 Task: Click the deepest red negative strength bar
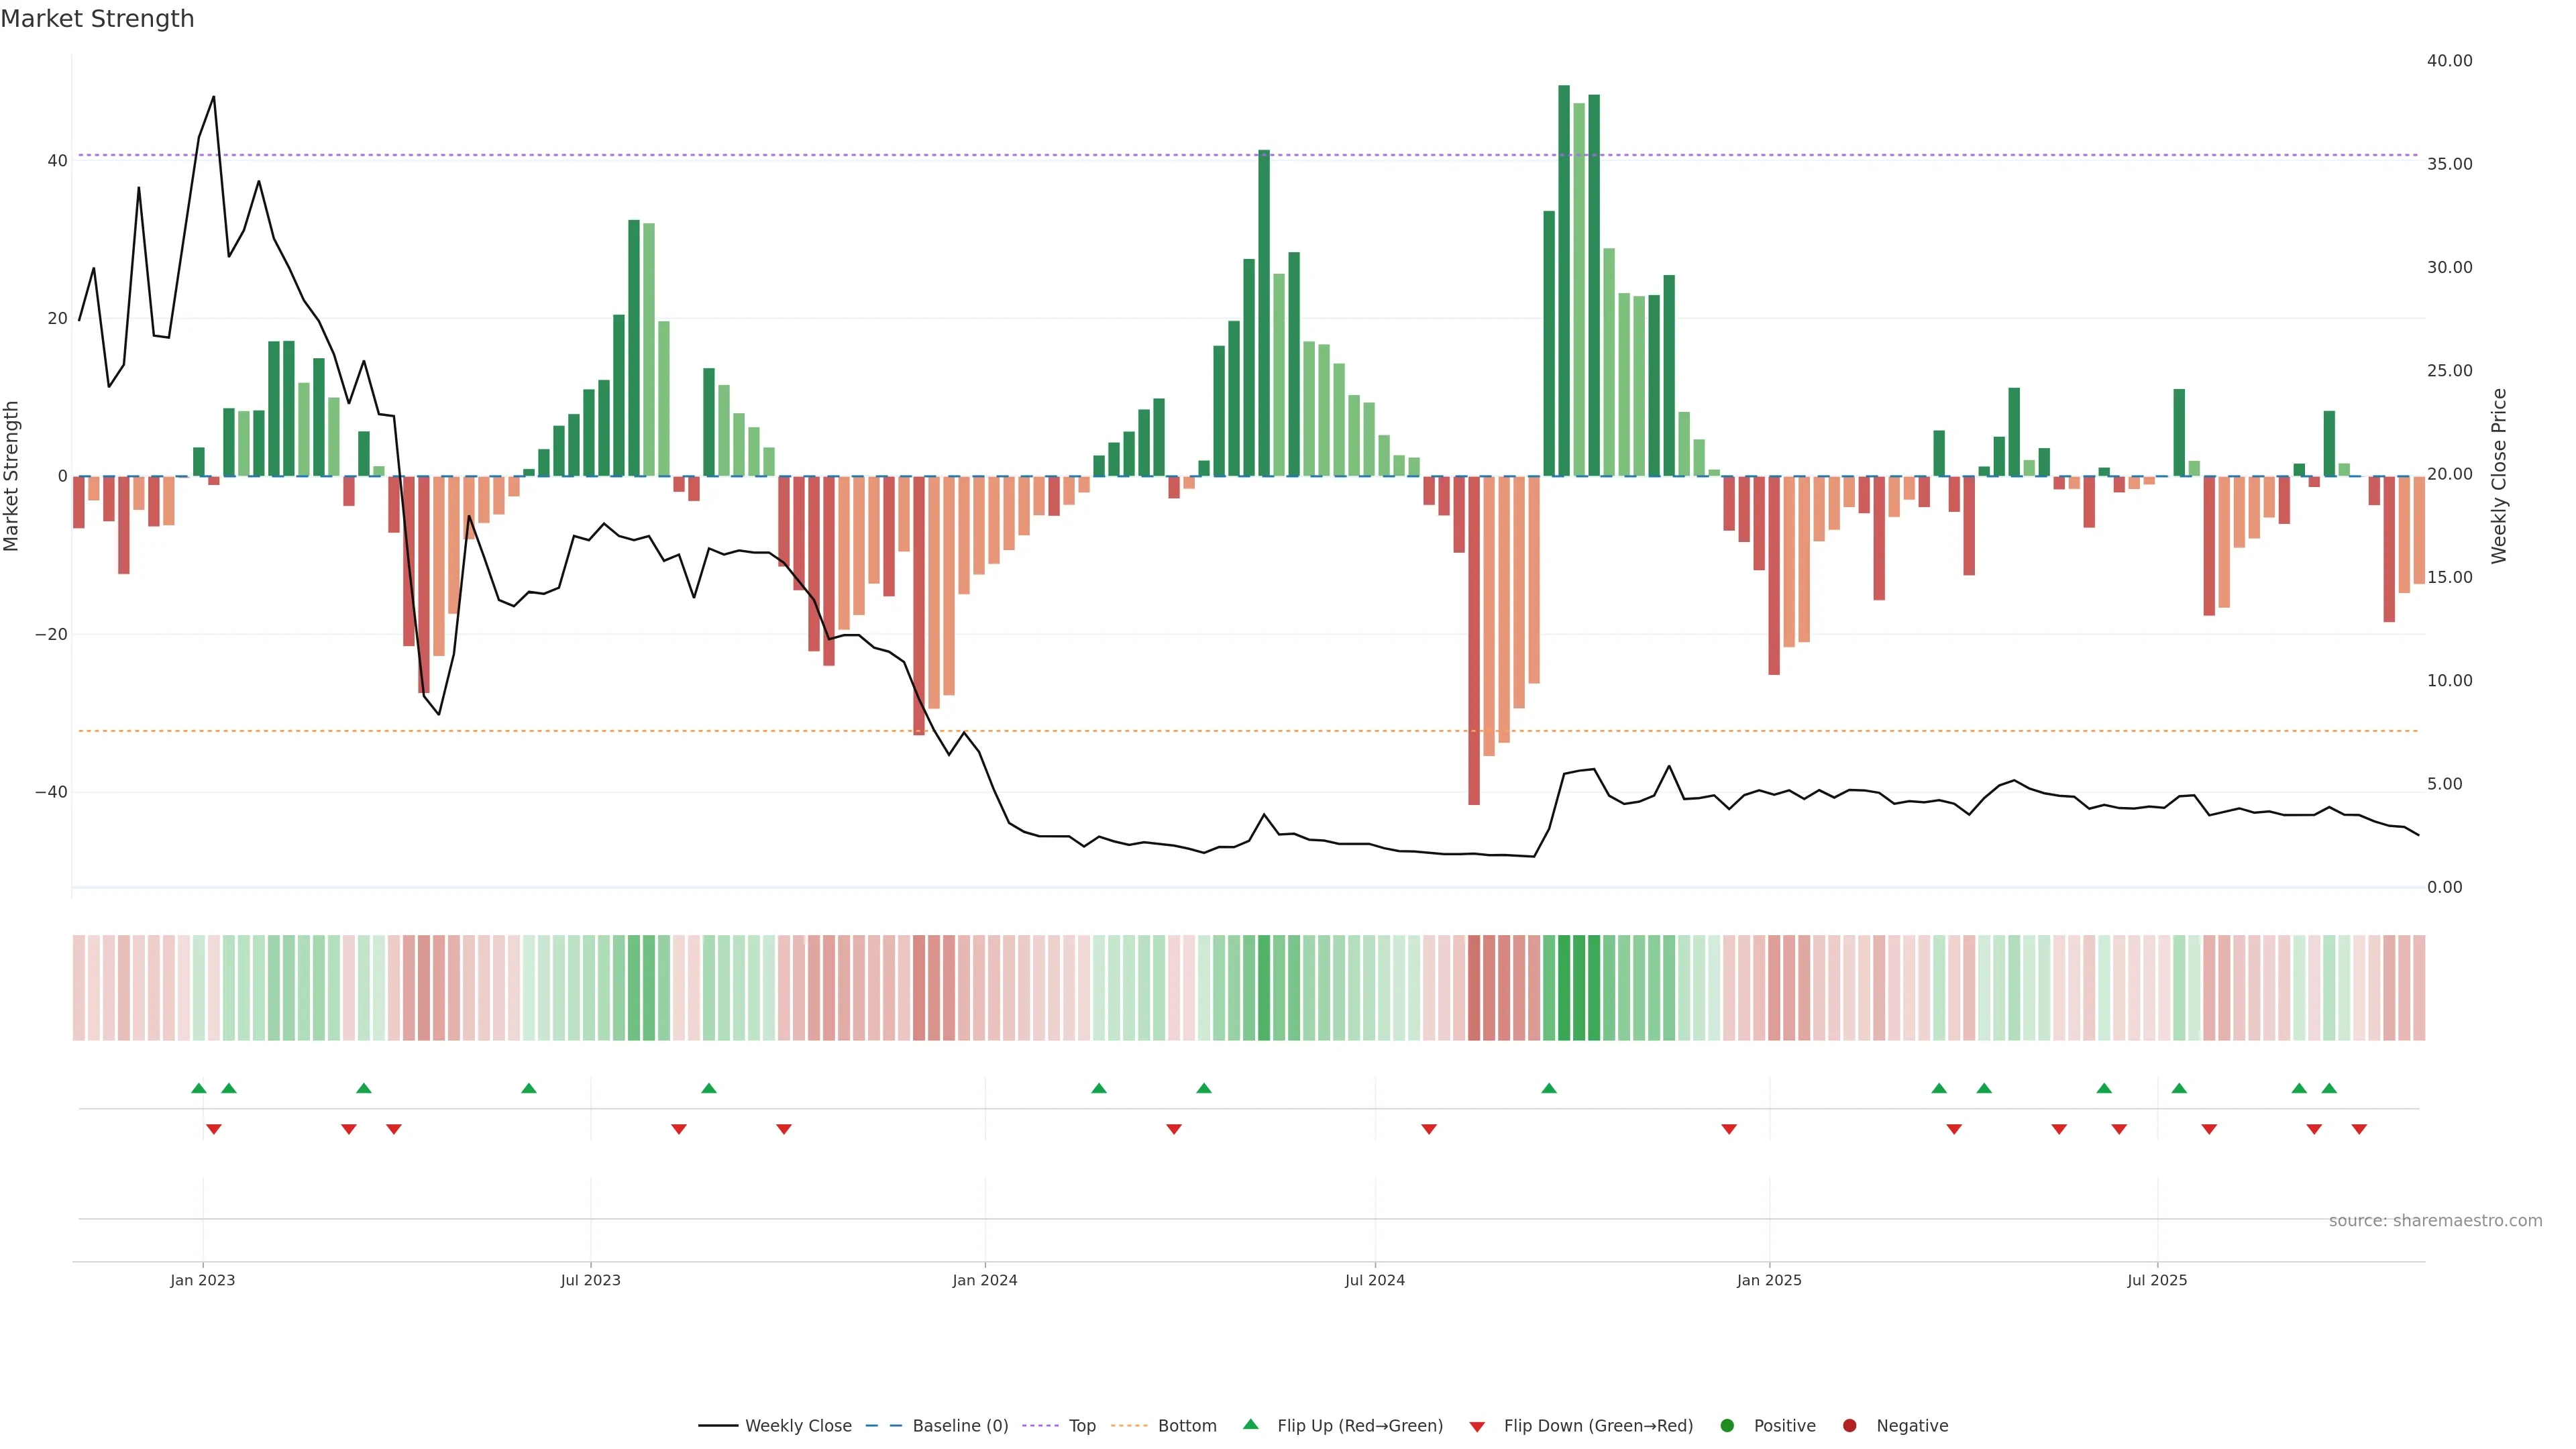point(1474,640)
